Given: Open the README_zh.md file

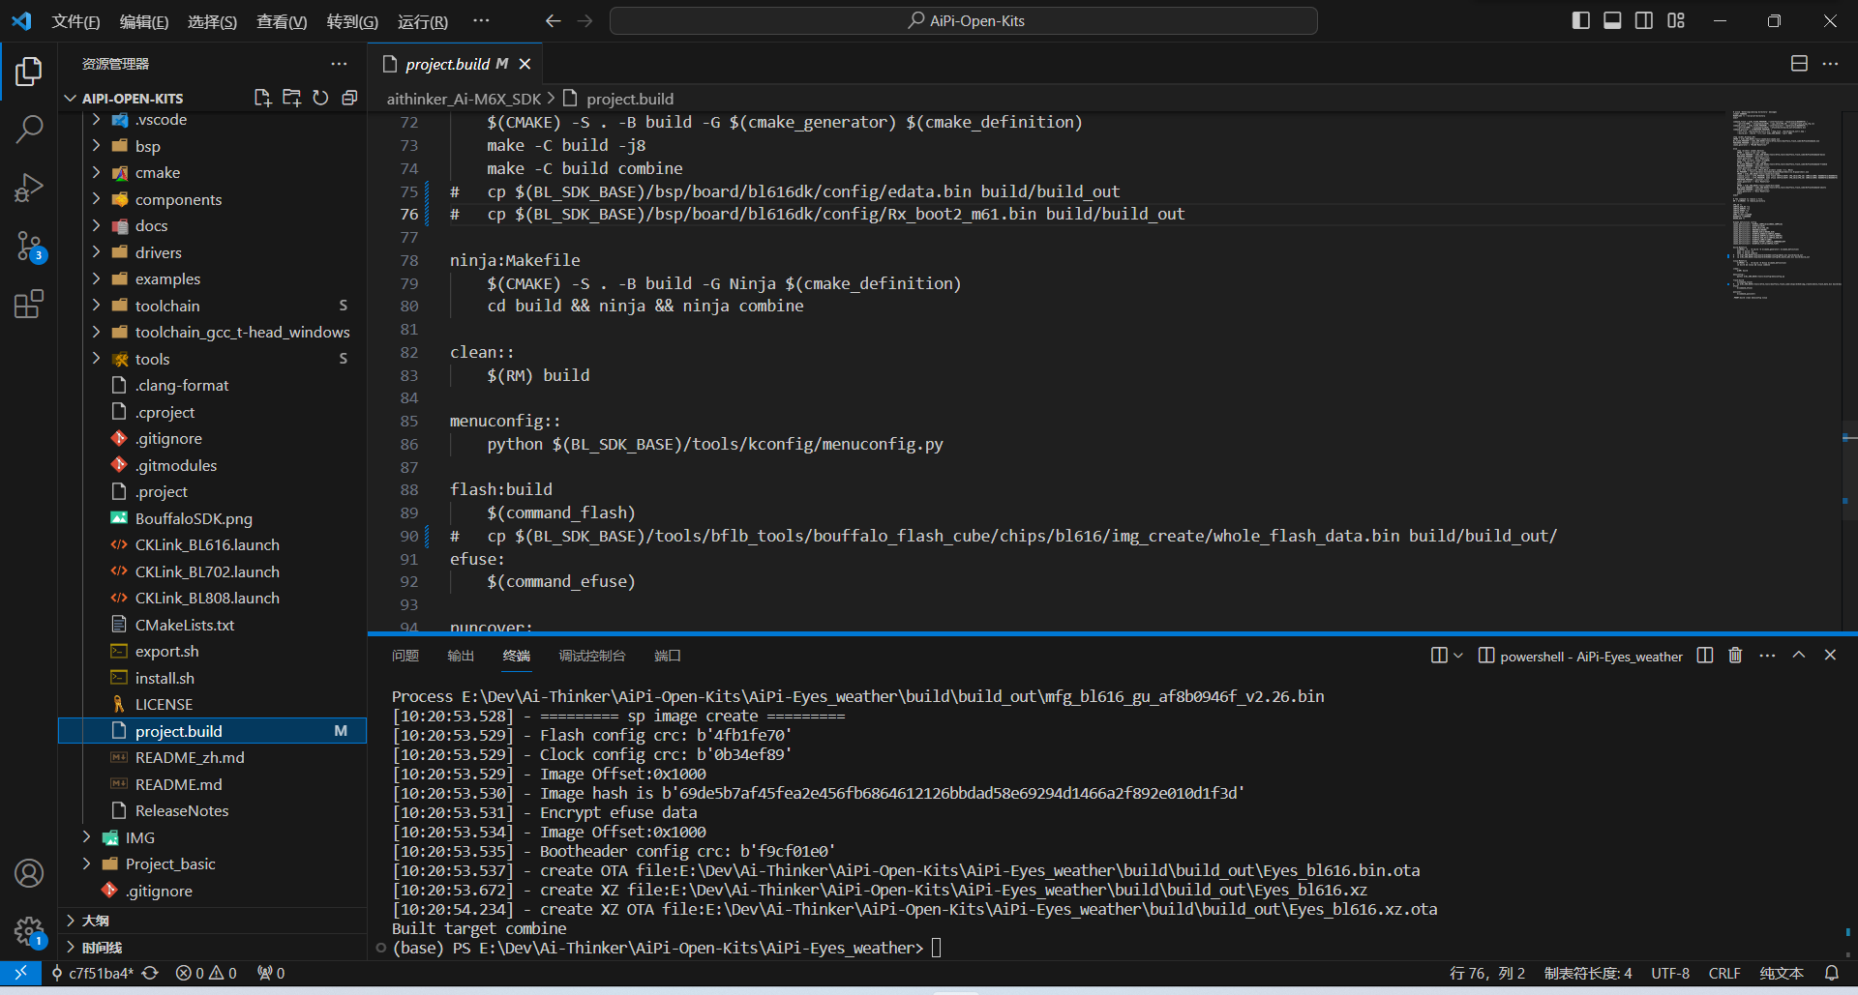Looking at the screenshot, I should coord(190,758).
